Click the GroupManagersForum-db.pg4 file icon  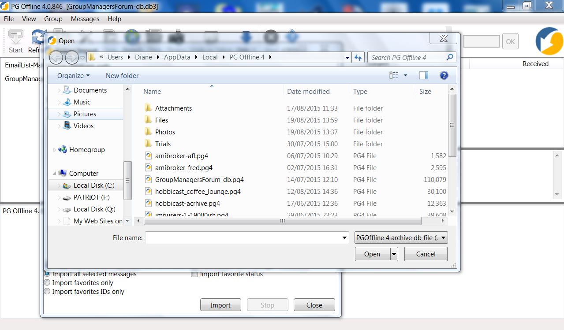149,179
